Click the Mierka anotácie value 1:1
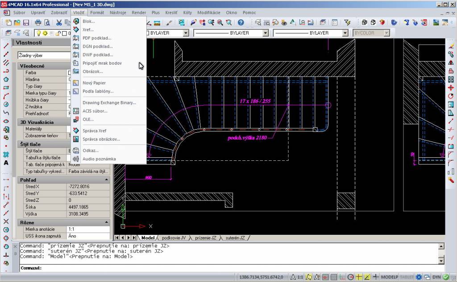The image size is (457, 282). [88, 229]
